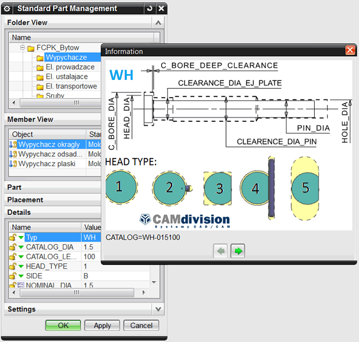Close the Information window
Viewport: 359px width, 342px height.
[x=350, y=50]
